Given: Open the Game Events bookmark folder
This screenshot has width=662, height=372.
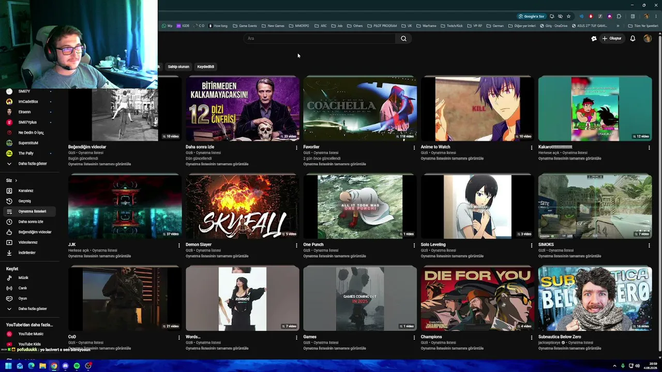Looking at the screenshot, I should pos(245,26).
